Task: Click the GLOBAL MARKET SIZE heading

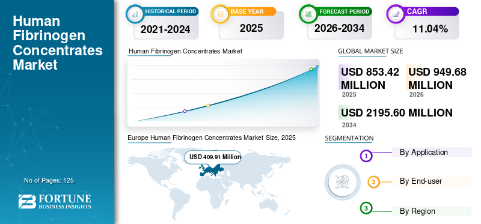Action: pyautogui.click(x=370, y=51)
